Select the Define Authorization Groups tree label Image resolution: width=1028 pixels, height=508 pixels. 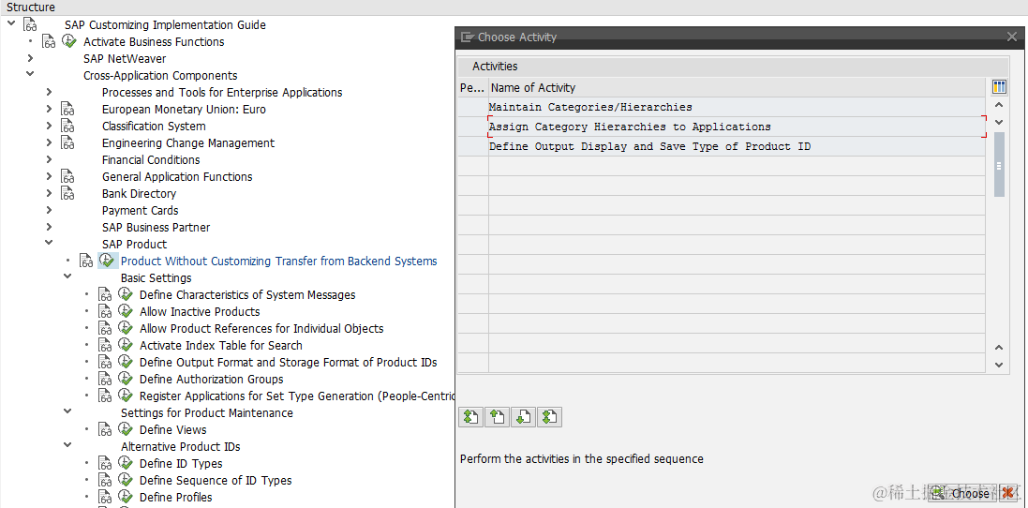[211, 380]
